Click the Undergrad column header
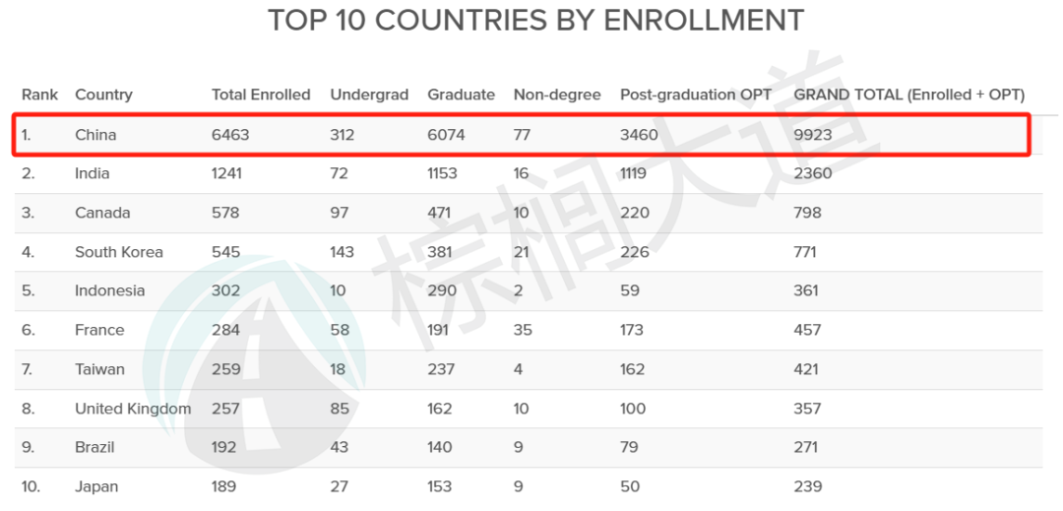1063x511 pixels. point(369,95)
